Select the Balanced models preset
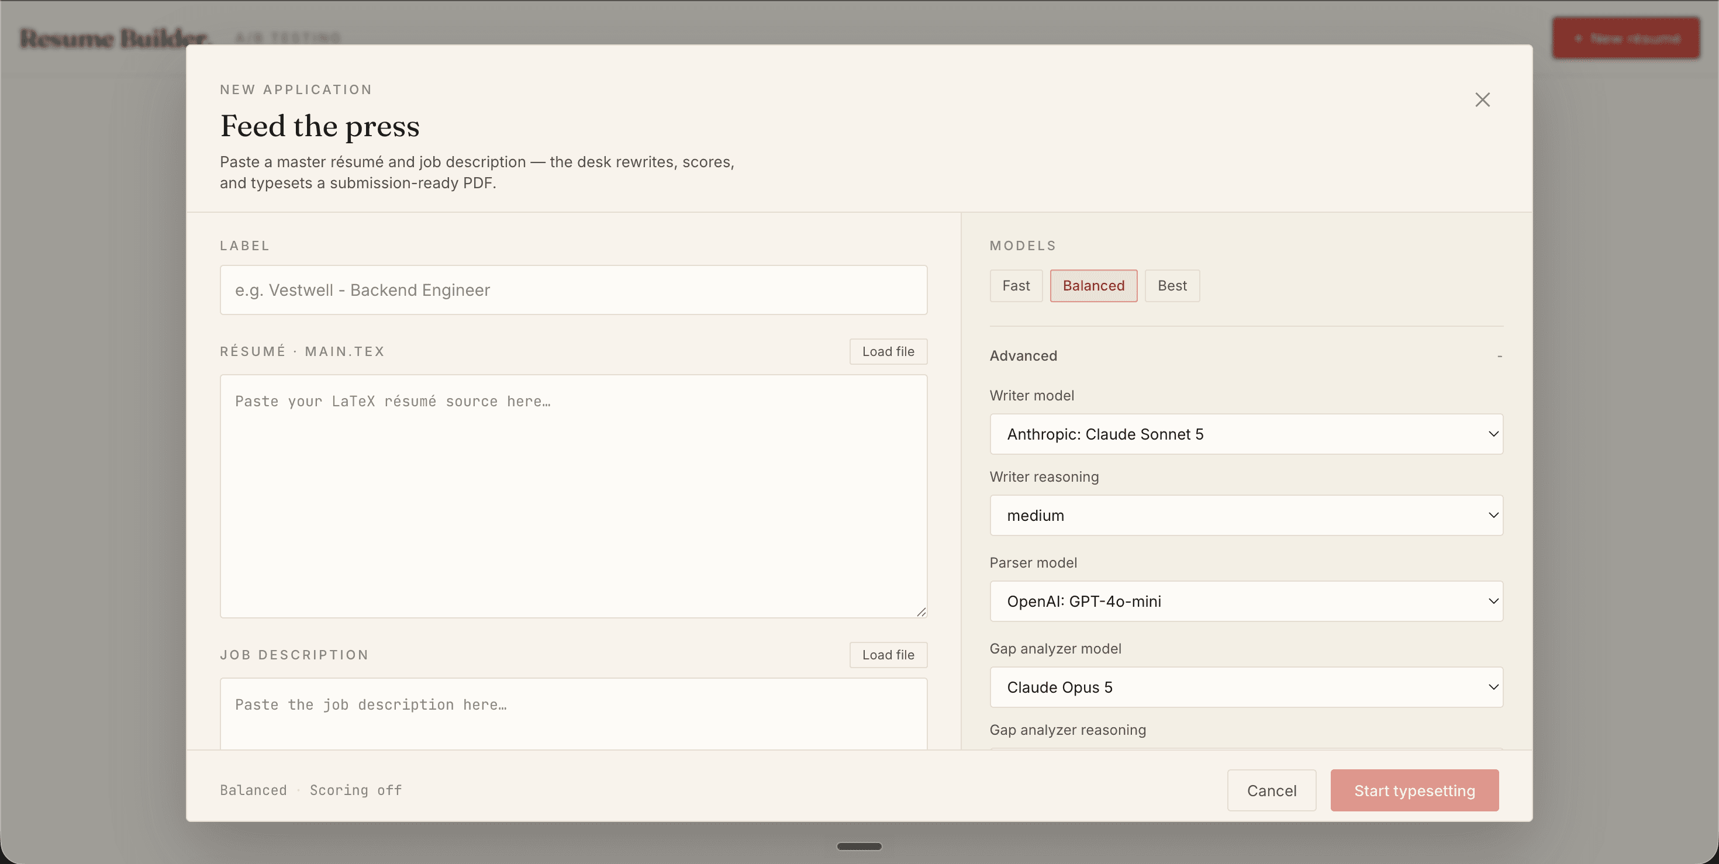The height and width of the screenshot is (864, 1719). [1093, 285]
